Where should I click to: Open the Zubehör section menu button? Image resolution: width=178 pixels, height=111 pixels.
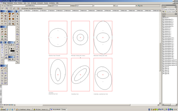pyautogui.click(x=176, y=14)
